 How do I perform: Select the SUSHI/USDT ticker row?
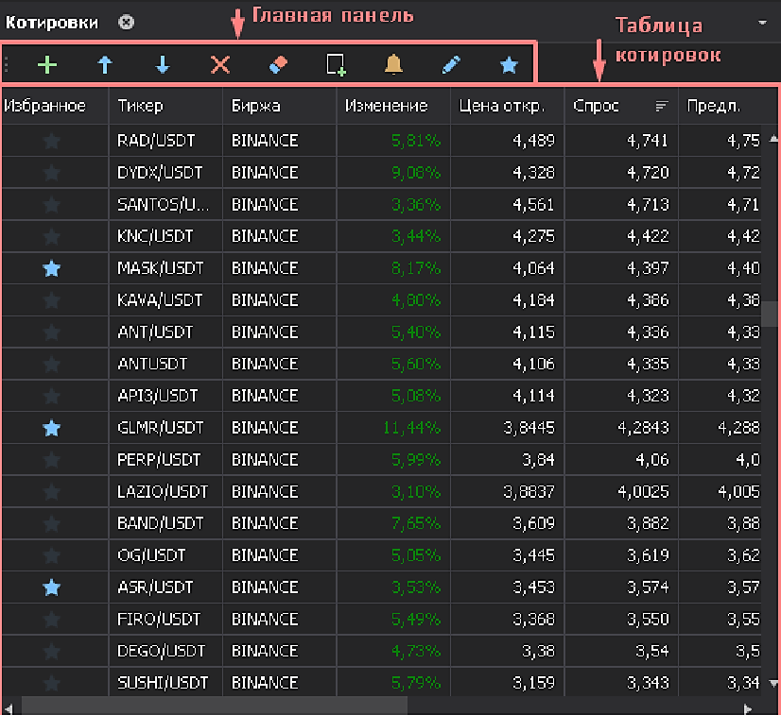(x=161, y=683)
